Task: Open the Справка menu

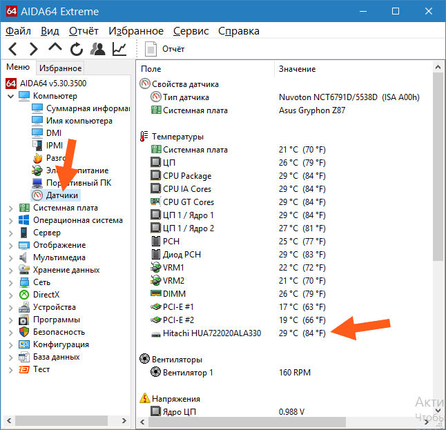Action: point(239,31)
